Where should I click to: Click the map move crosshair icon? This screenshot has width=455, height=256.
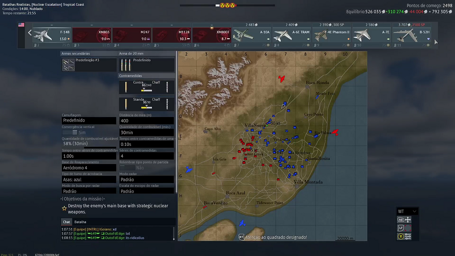tap(408, 220)
